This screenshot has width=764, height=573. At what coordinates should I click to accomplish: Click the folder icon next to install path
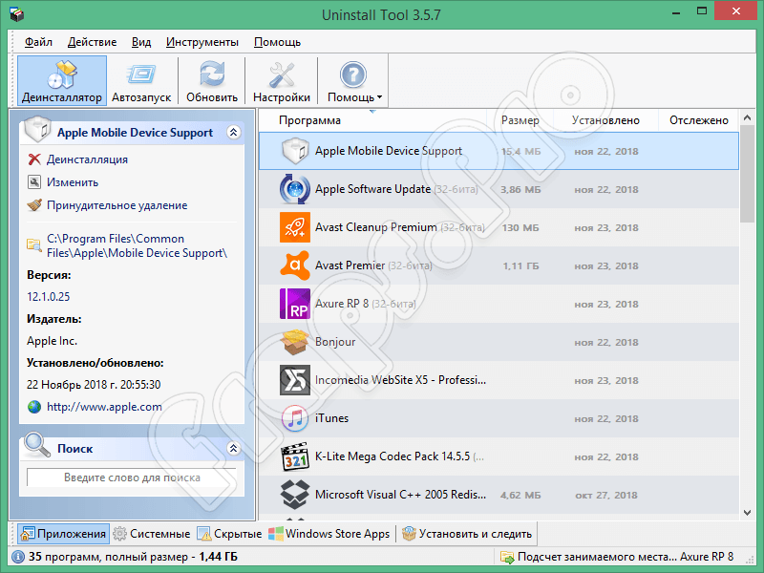[34, 244]
